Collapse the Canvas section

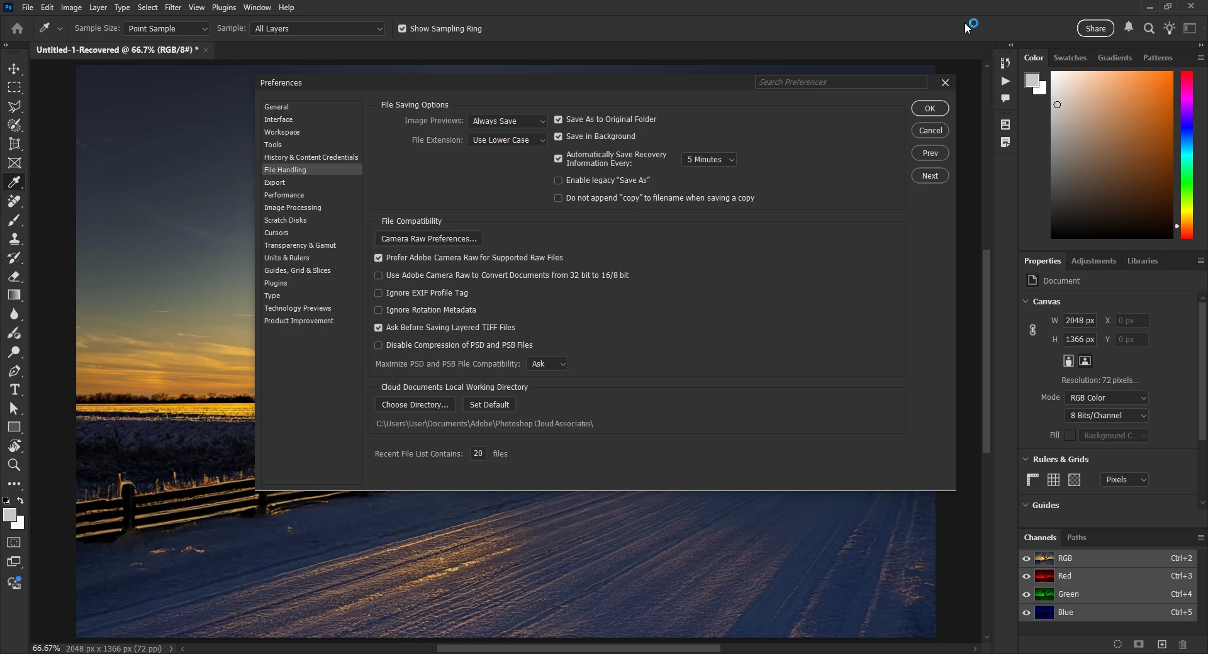[1026, 302]
